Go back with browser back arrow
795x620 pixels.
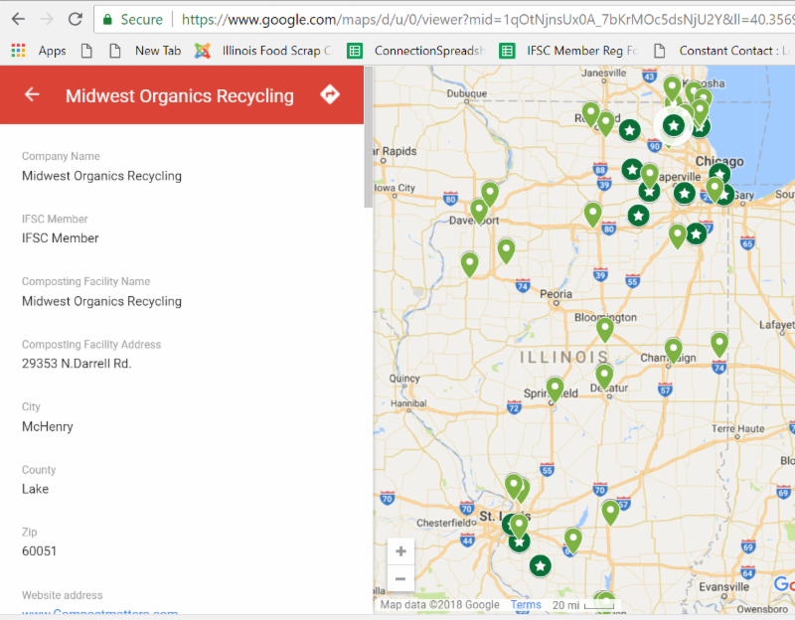(x=18, y=19)
